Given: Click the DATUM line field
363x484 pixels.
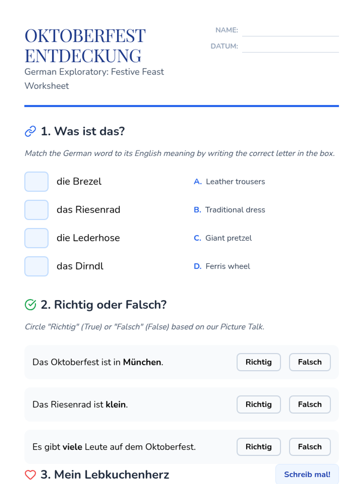Looking at the screenshot, I should pyautogui.click(x=290, y=47).
